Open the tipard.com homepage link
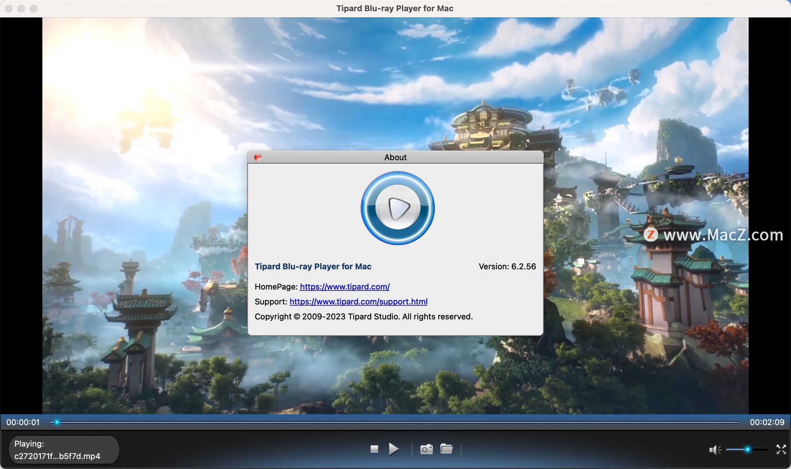The height and width of the screenshot is (469, 791). (x=344, y=287)
